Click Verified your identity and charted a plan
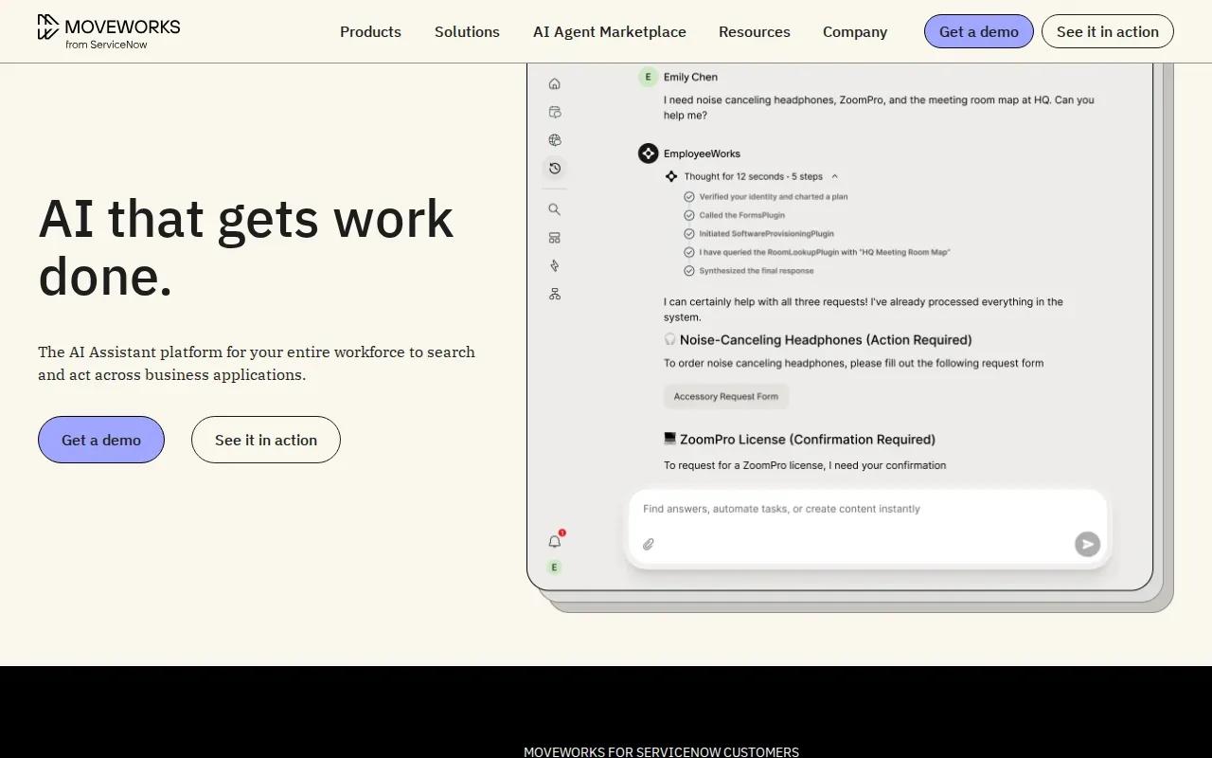Image resolution: width=1212 pixels, height=758 pixels. click(x=774, y=197)
